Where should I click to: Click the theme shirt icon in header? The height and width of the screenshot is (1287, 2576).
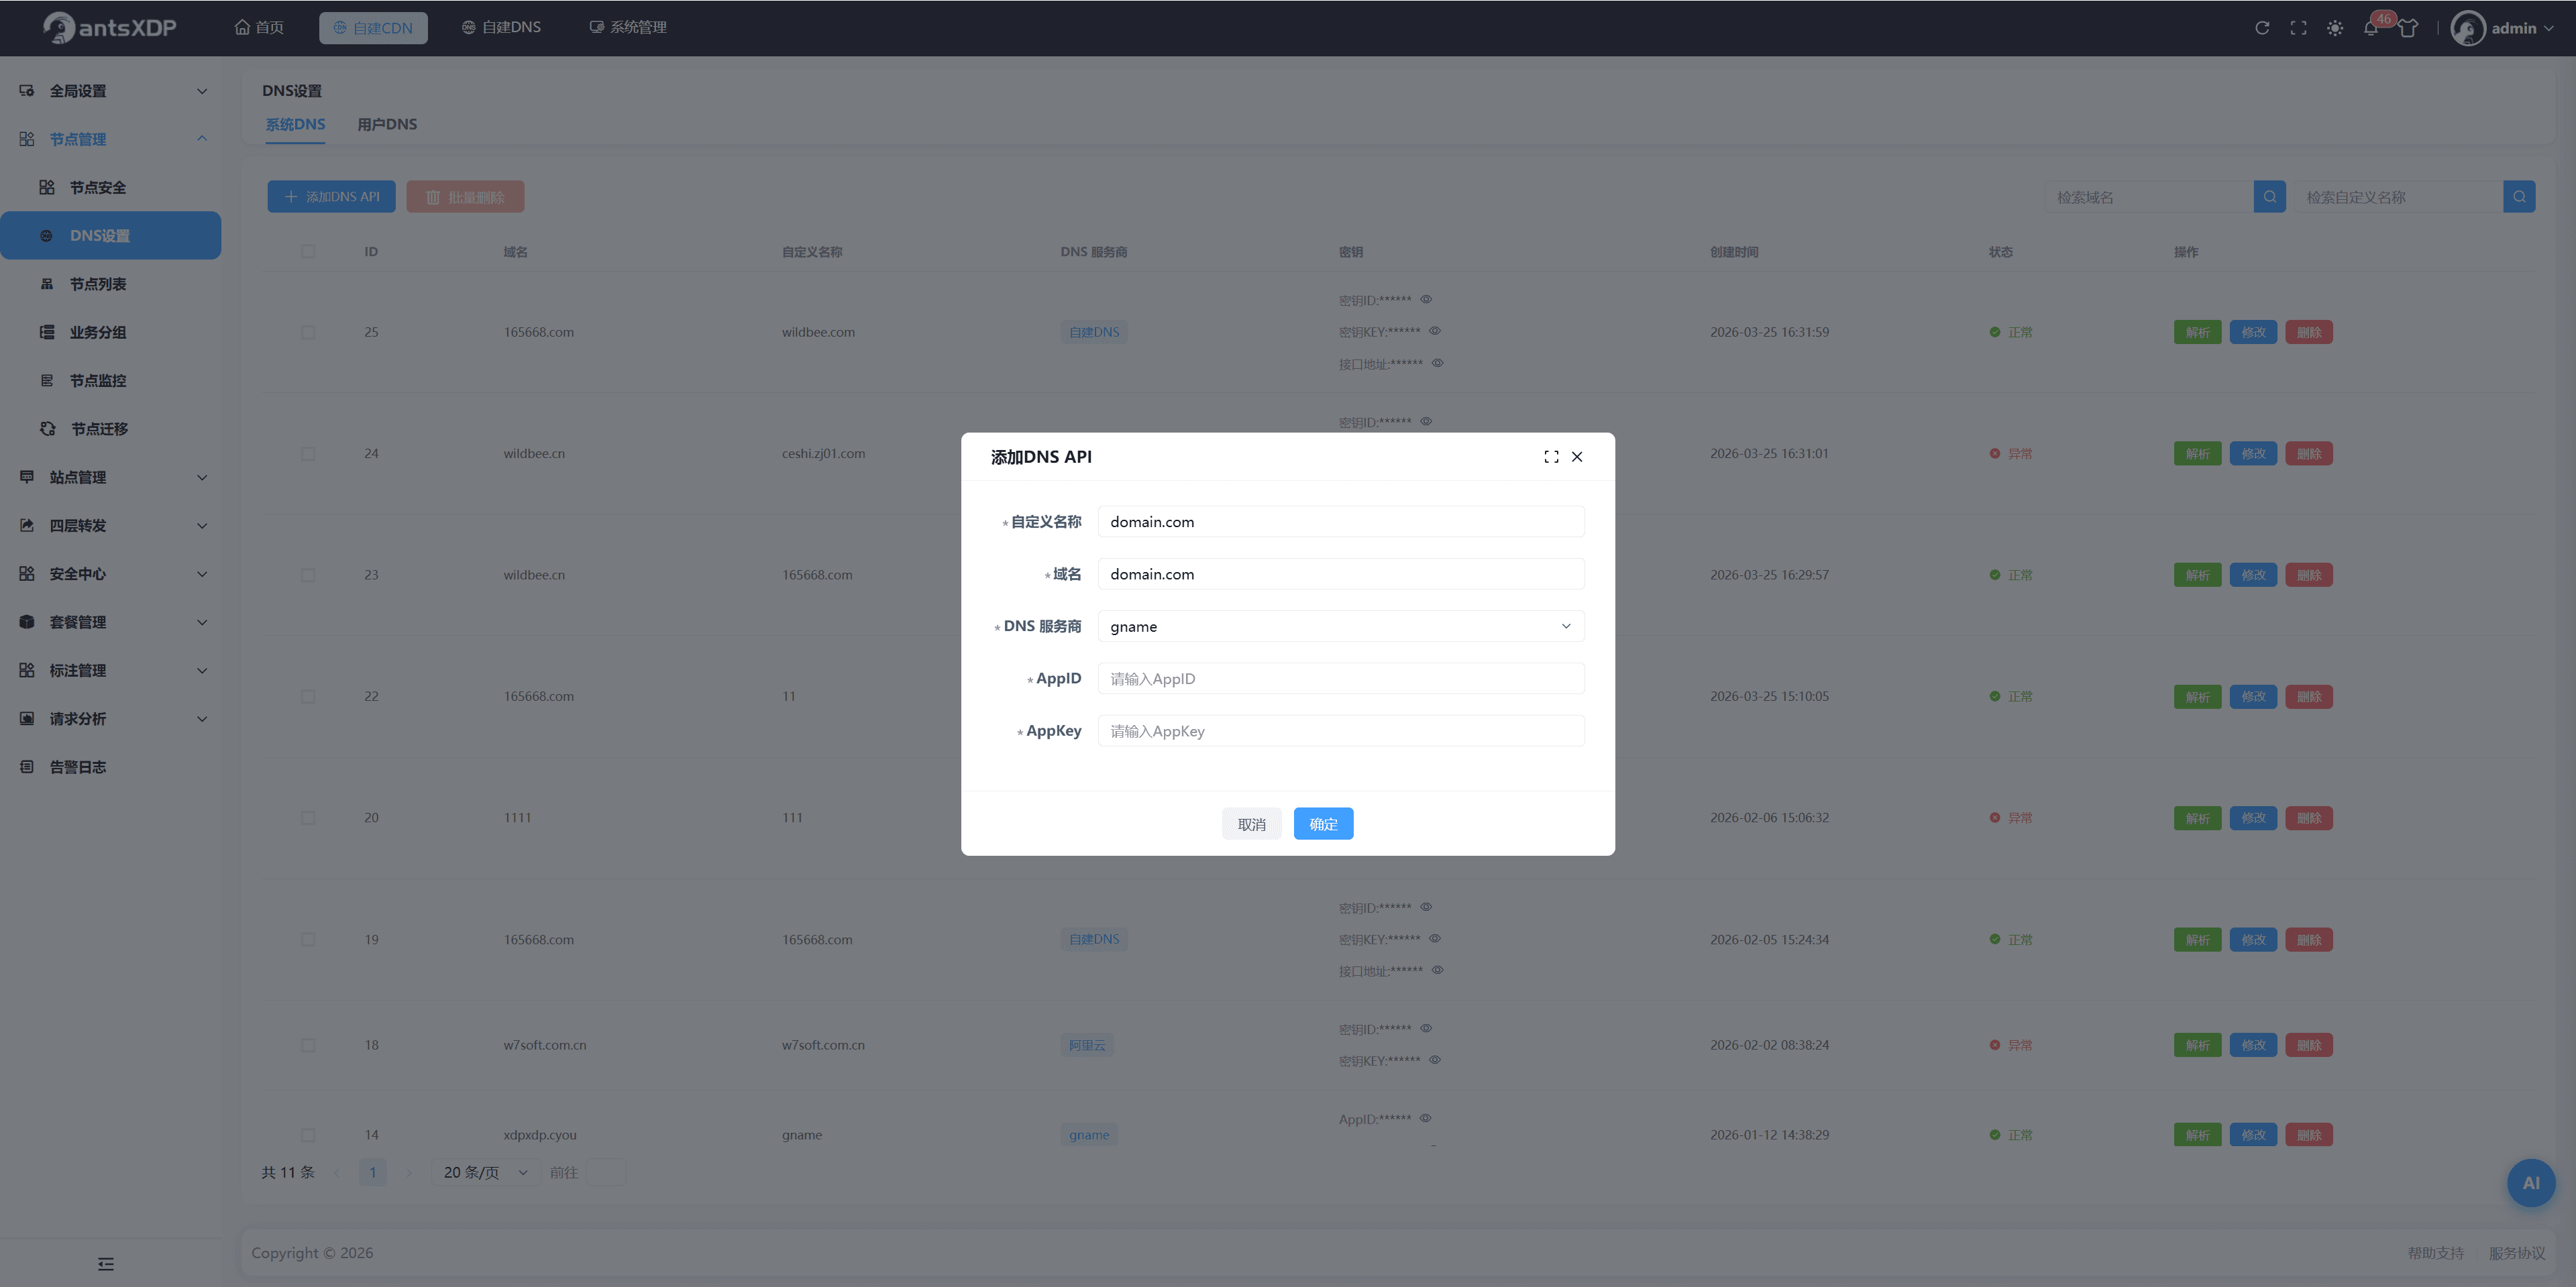click(x=2408, y=28)
